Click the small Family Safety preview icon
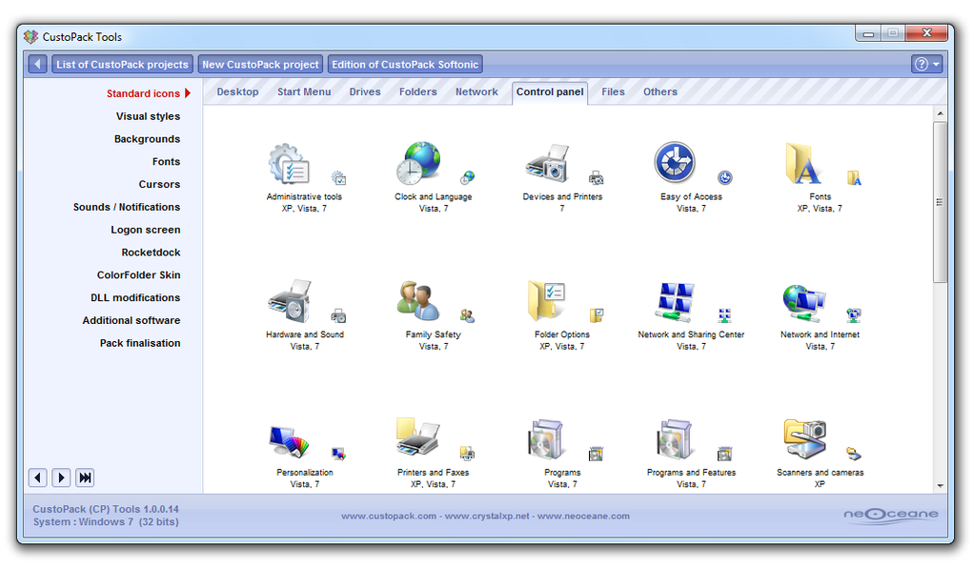The width and height of the screenshot is (972, 587). pos(467,315)
